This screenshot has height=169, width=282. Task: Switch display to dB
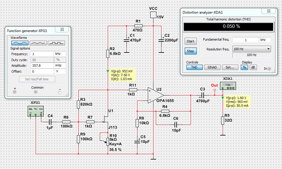coord(253,67)
